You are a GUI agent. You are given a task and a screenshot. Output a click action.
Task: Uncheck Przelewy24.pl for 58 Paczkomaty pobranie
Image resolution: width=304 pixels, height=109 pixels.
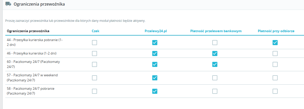point(155,91)
